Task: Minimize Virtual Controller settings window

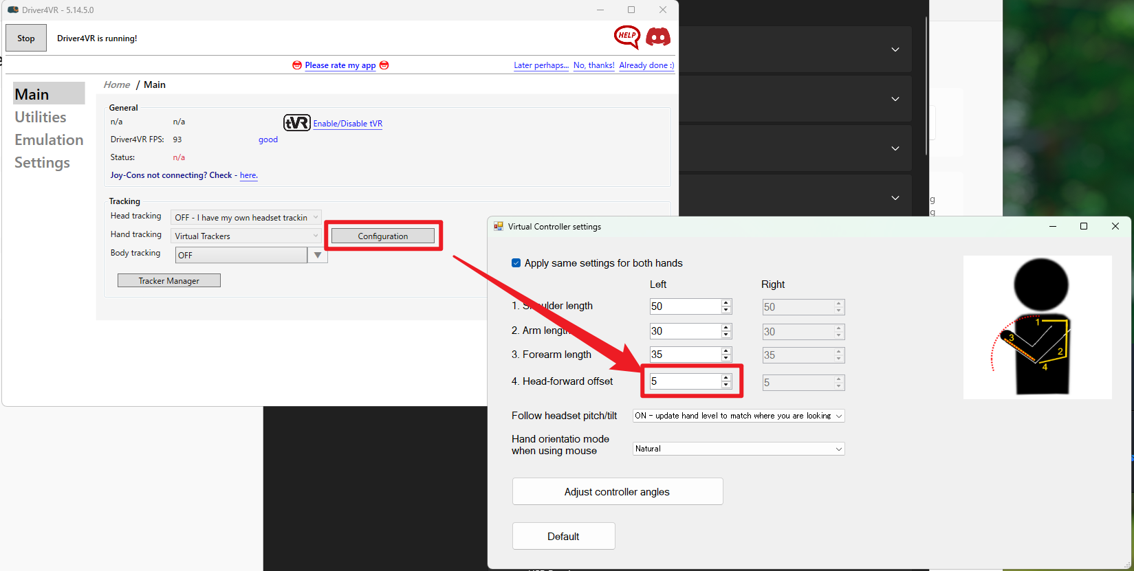Action: (1052, 226)
